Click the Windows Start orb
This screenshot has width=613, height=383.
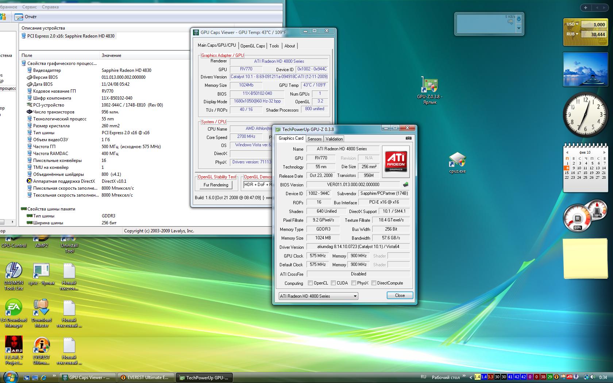(10, 377)
